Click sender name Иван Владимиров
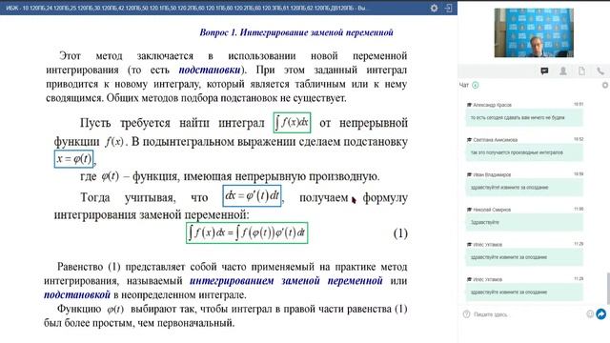This screenshot has width=610, height=343. pyautogui.click(x=492, y=174)
